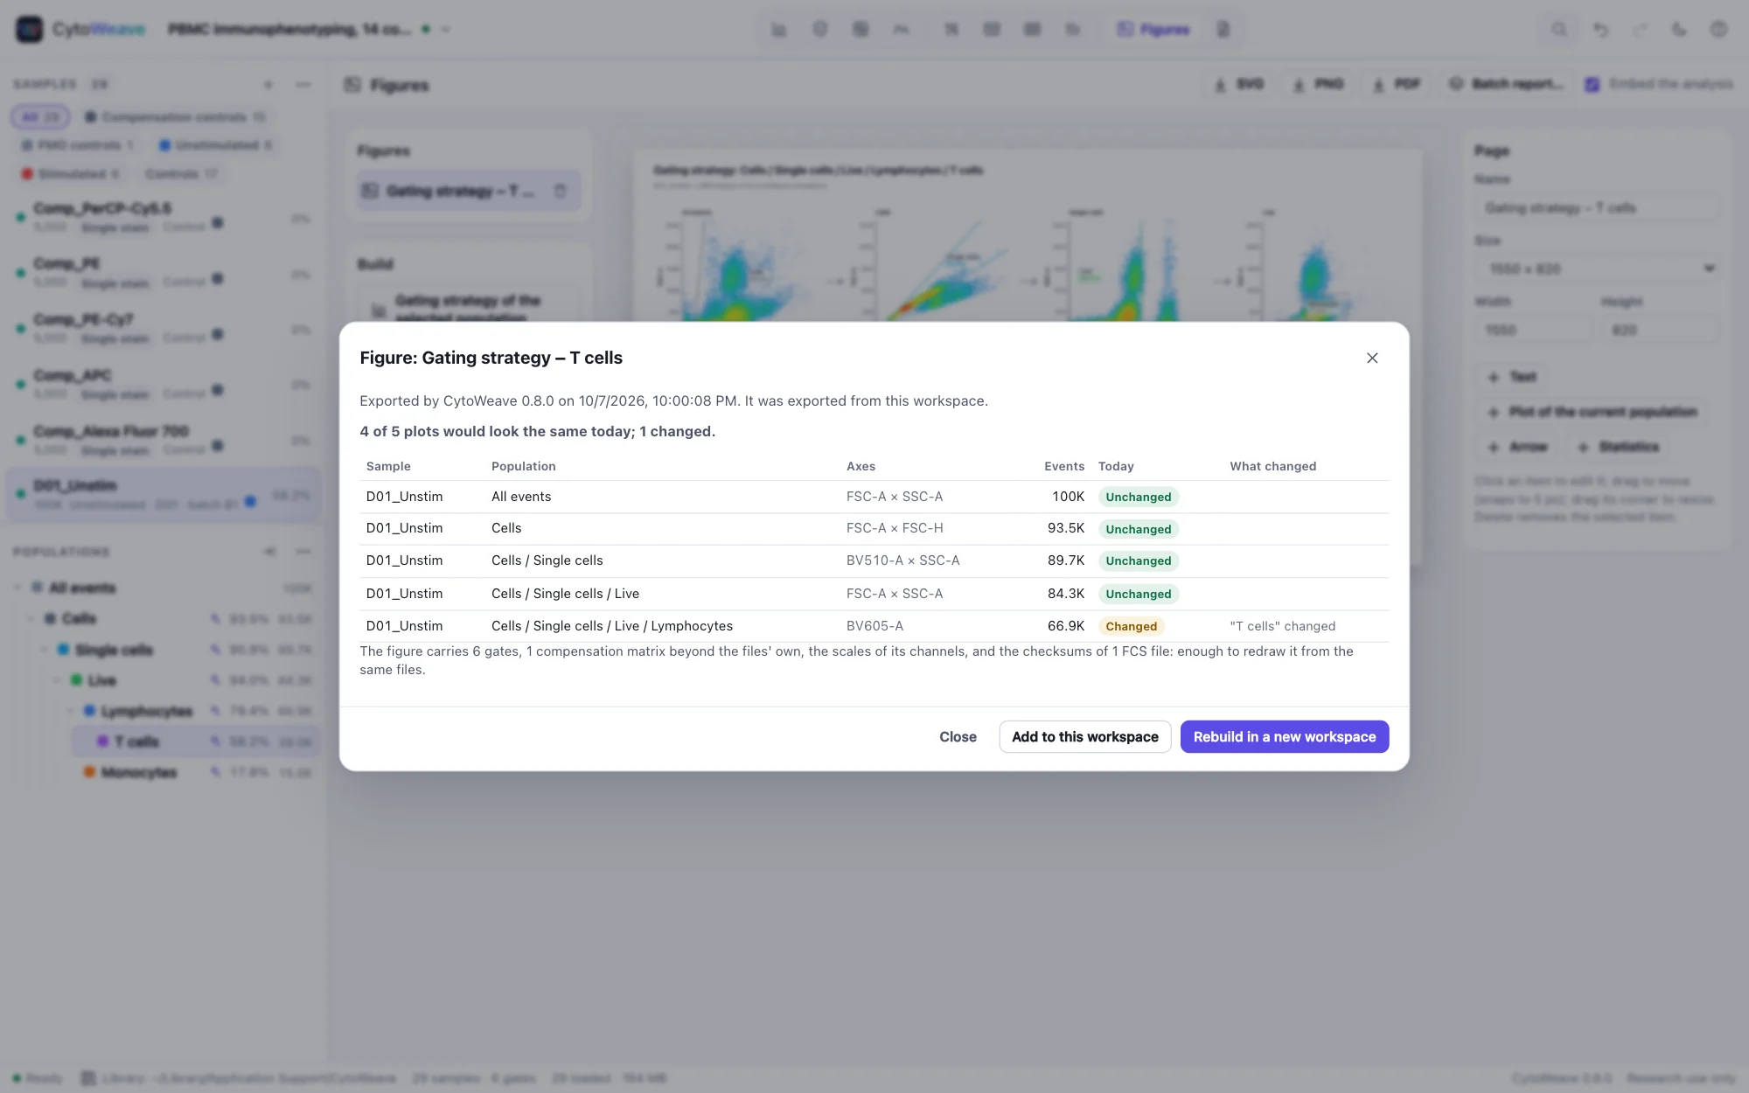Collapse the Lymphocytes tree node
This screenshot has width=1749, height=1093.
pos(70,711)
